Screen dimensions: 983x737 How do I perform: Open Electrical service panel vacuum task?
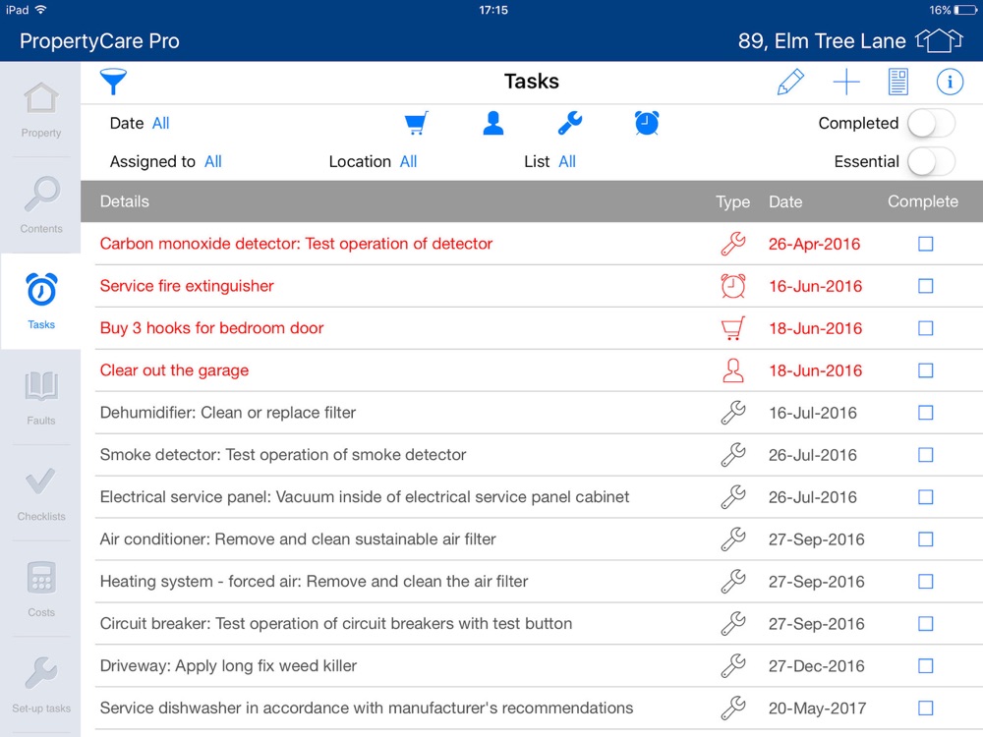(365, 497)
